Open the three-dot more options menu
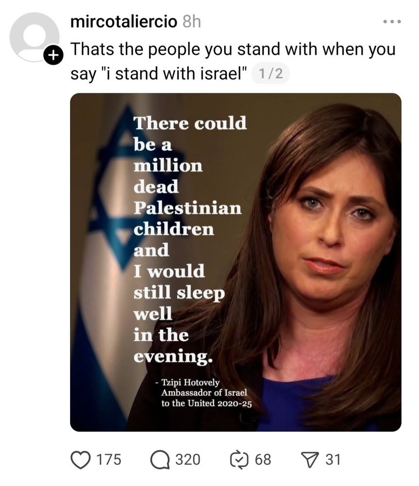This screenshot has width=419, height=486. 392,21
